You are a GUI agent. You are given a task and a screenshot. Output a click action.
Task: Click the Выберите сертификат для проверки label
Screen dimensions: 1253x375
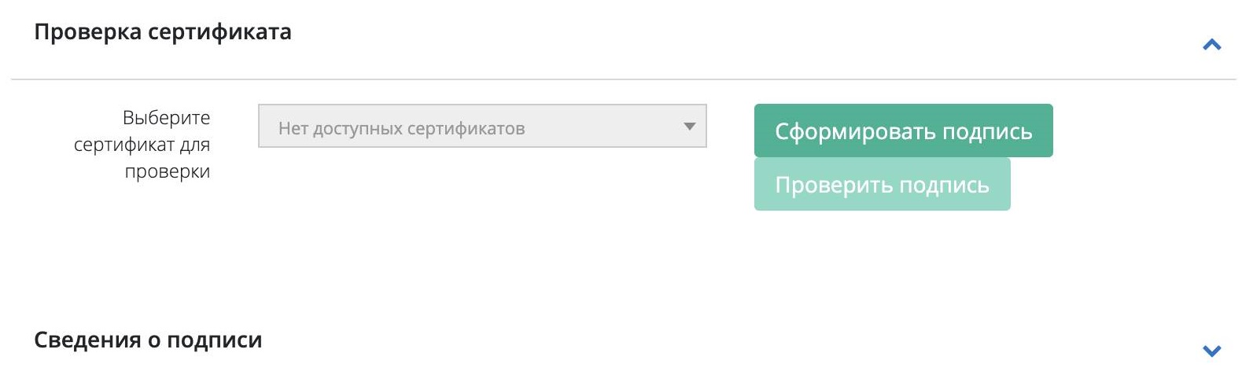coord(142,145)
